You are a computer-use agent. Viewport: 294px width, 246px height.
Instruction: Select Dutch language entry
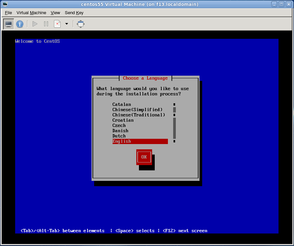point(119,136)
